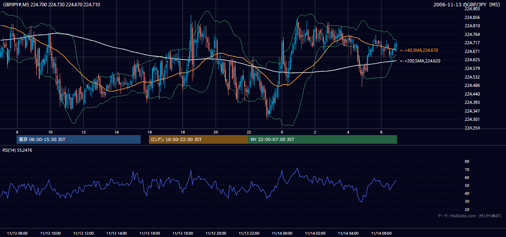Image resolution: width=506 pixels, height=237 pixels.
Task: Click hour 16 on the chart hour axis
Action: [x=150, y=132]
